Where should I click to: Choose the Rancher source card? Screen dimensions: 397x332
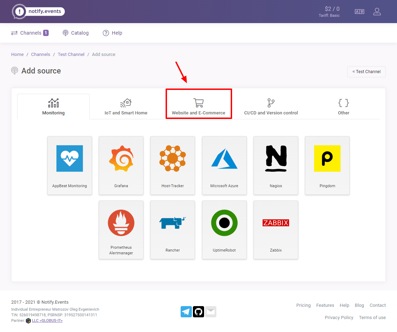coord(173,230)
